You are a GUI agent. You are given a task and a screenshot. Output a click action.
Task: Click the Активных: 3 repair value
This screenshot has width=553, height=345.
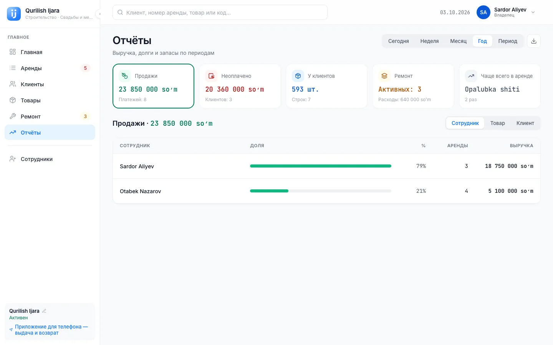click(x=400, y=89)
